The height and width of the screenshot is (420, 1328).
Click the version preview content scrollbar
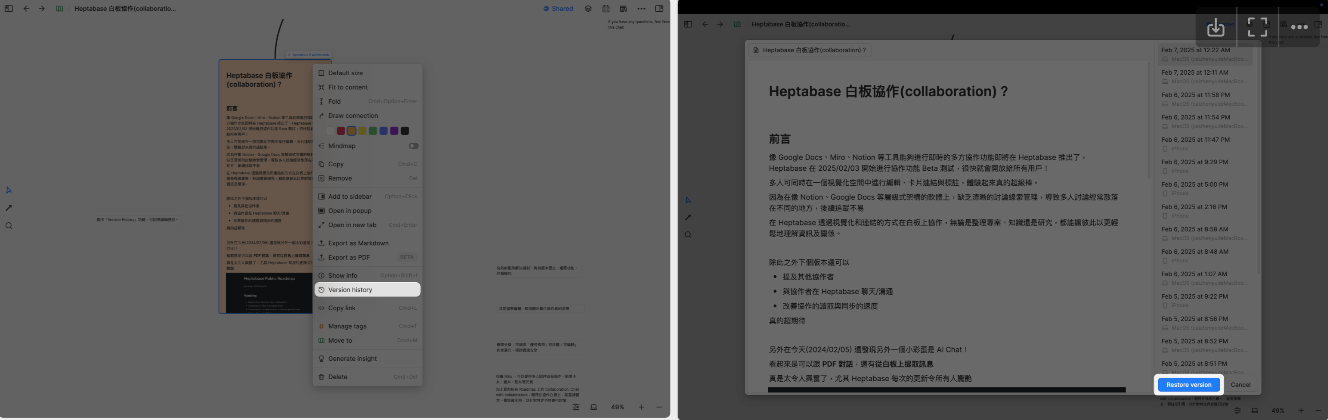point(1148,120)
